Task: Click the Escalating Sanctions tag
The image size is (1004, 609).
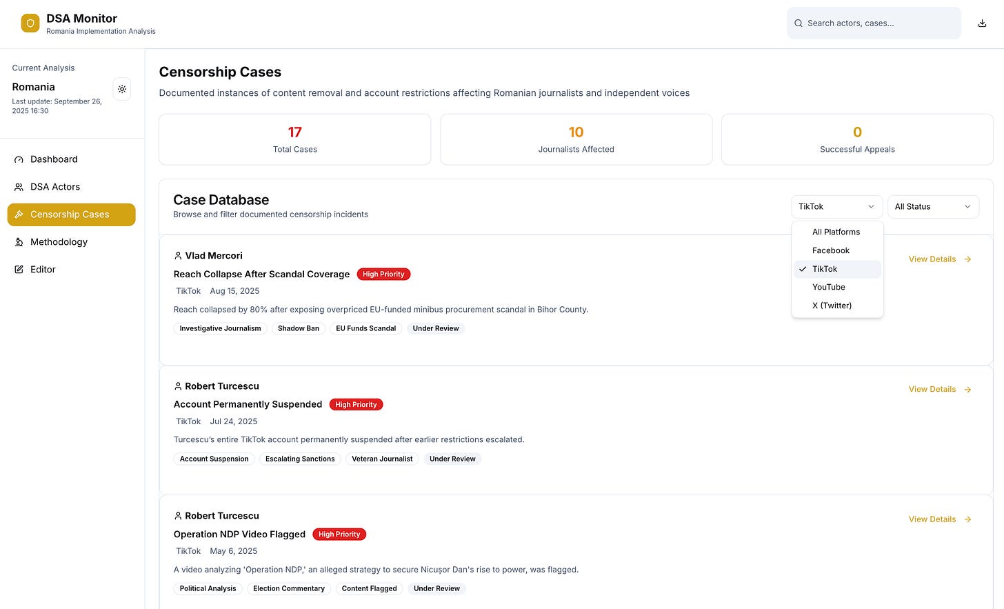Action: (x=300, y=459)
